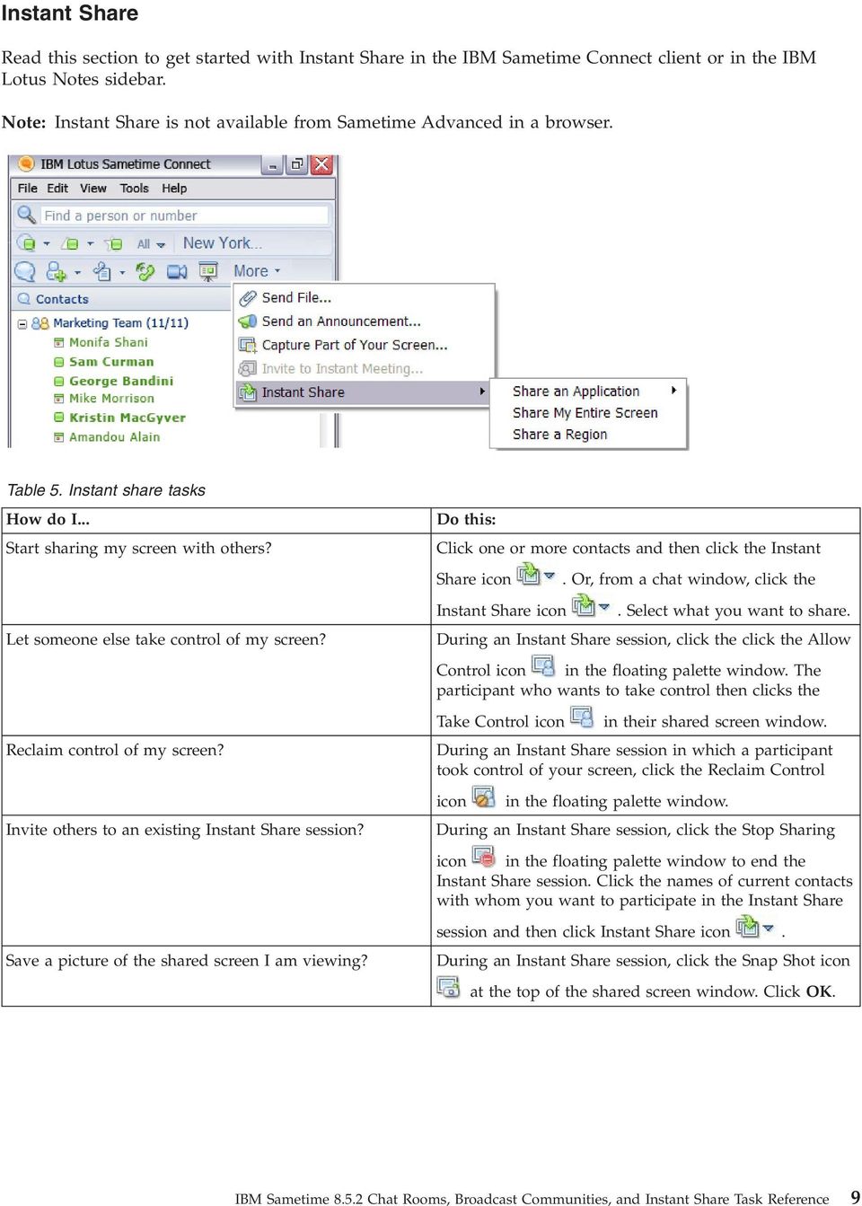The width and height of the screenshot is (862, 1206).
Task: Select the add contact icon
Action: coord(54,270)
